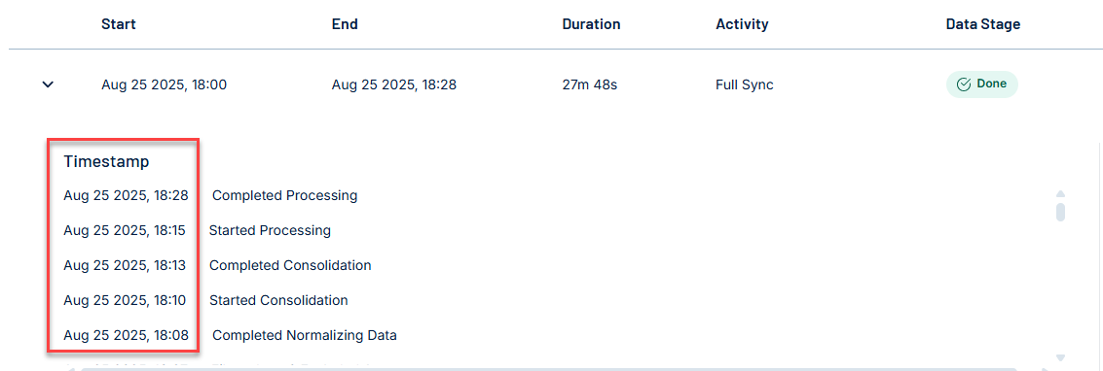Click the Done status badge

point(981,84)
